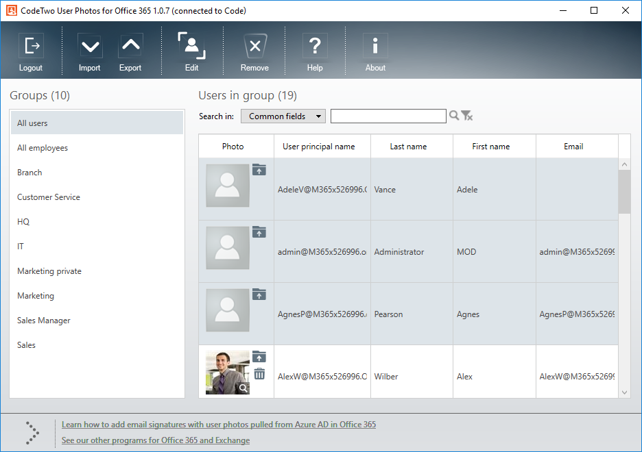Open the About information icon
The image size is (642, 452).
pyautogui.click(x=375, y=52)
